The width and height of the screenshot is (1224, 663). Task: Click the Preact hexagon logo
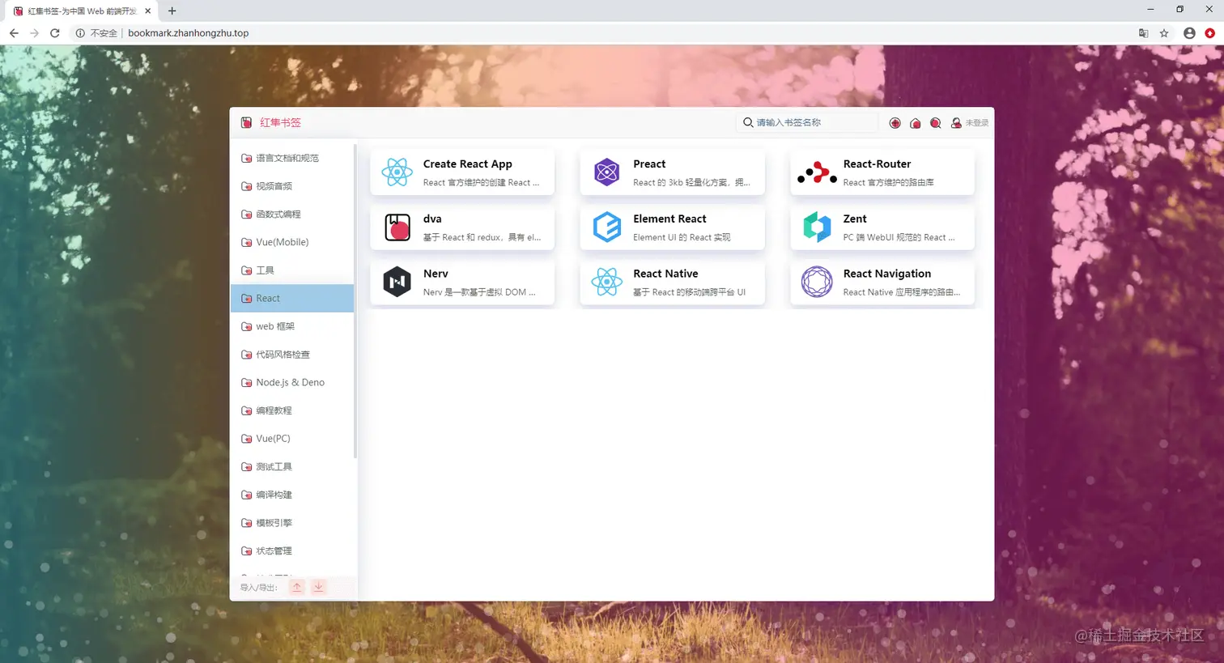click(606, 172)
